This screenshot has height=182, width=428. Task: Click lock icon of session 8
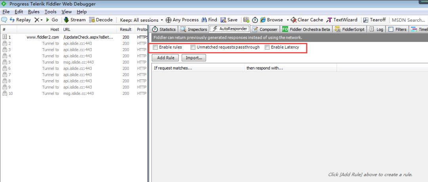pos(4,81)
